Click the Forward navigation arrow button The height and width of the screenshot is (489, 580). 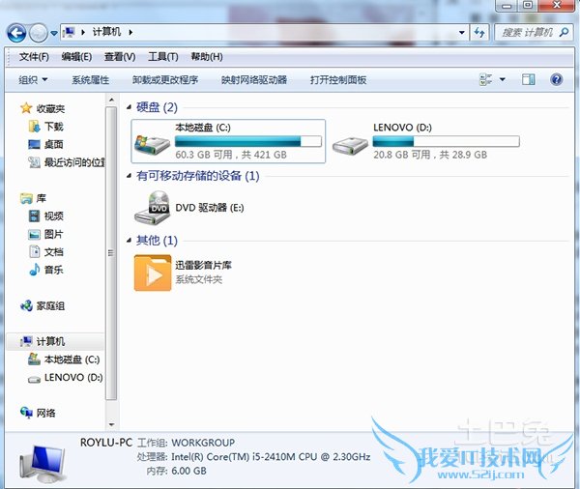click(39, 33)
